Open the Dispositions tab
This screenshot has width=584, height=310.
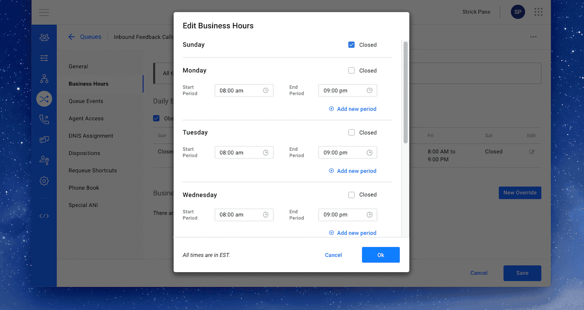pyautogui.click(x=85, y=153)
